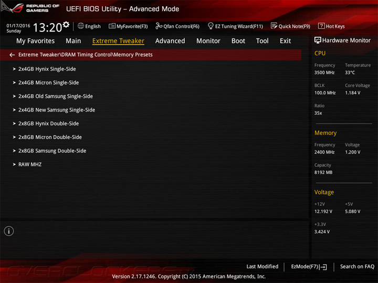Select the 2x4GB Old Samsung Single-Side text
The image size is (378, 283).
point(56,96)
